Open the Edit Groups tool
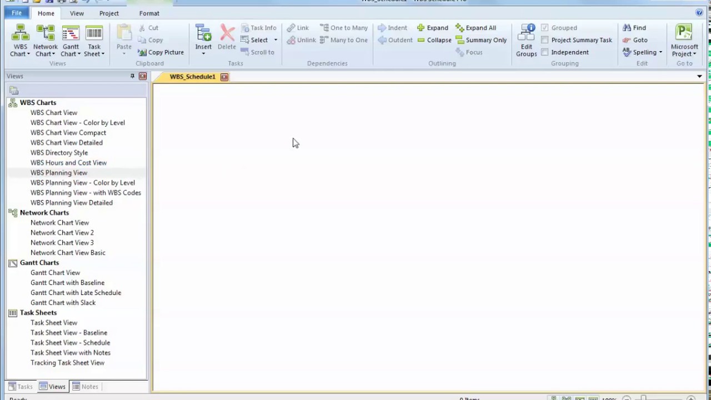The height and width of the screenshot is (400, 711). 526,41
